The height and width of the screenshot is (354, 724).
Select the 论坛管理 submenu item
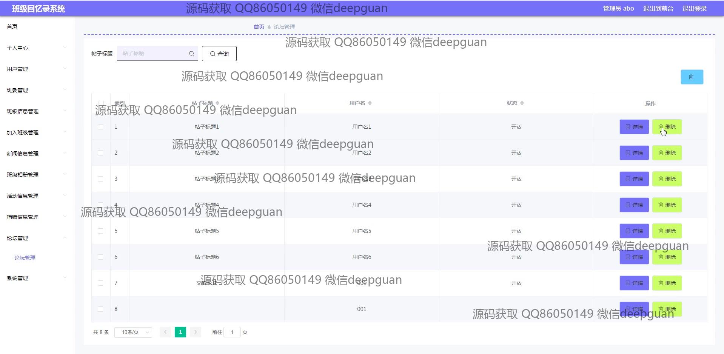pos(25,258)
